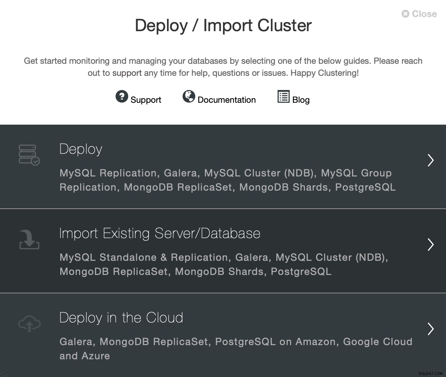Click the Support question-mark icon
The image size is (446, 377).
122,96
